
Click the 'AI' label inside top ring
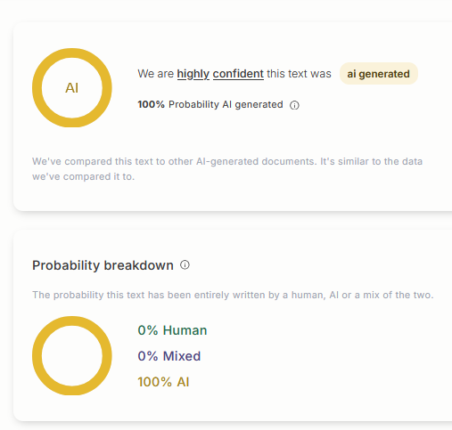coord(72,88)
